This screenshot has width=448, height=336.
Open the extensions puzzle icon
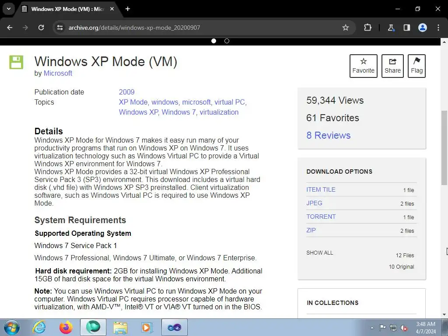coord(367,28)
